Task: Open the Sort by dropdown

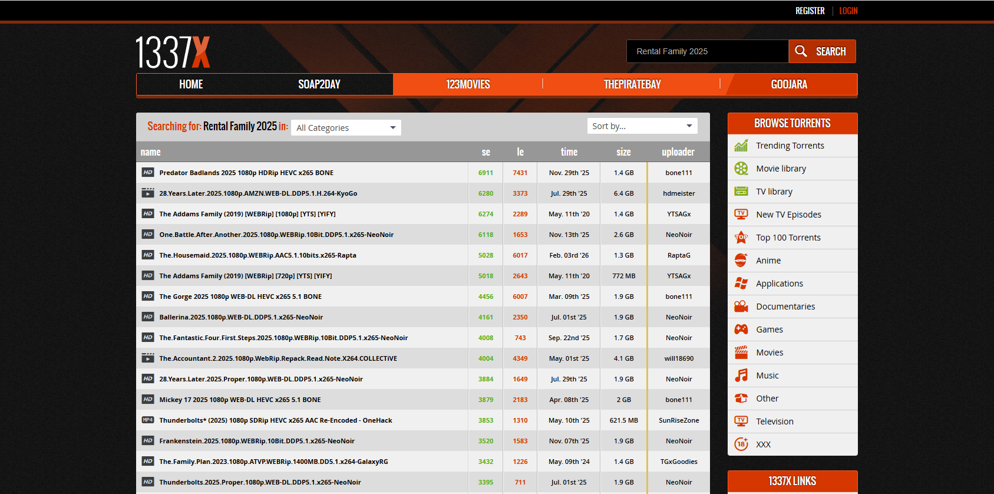Action: coord(642,126)
